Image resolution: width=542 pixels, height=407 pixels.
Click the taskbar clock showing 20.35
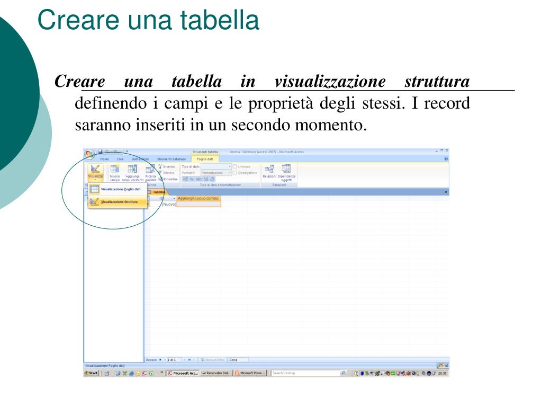442,374
